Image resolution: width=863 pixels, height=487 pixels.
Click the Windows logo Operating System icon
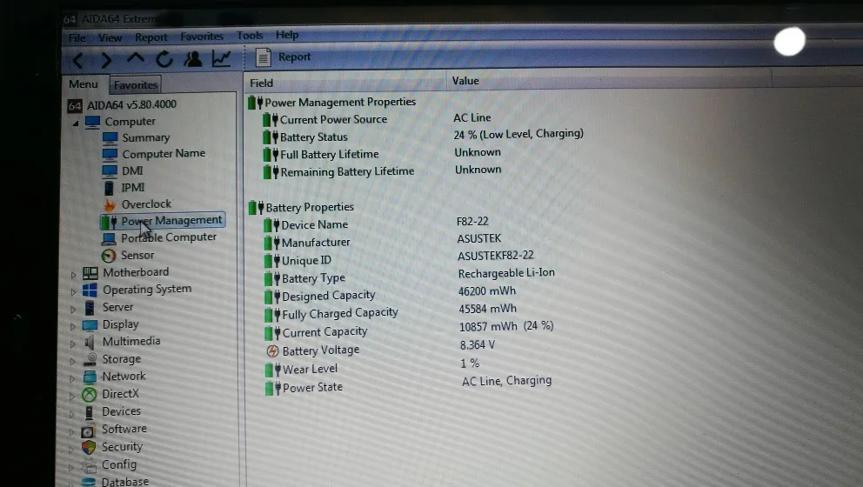(90, 290)
